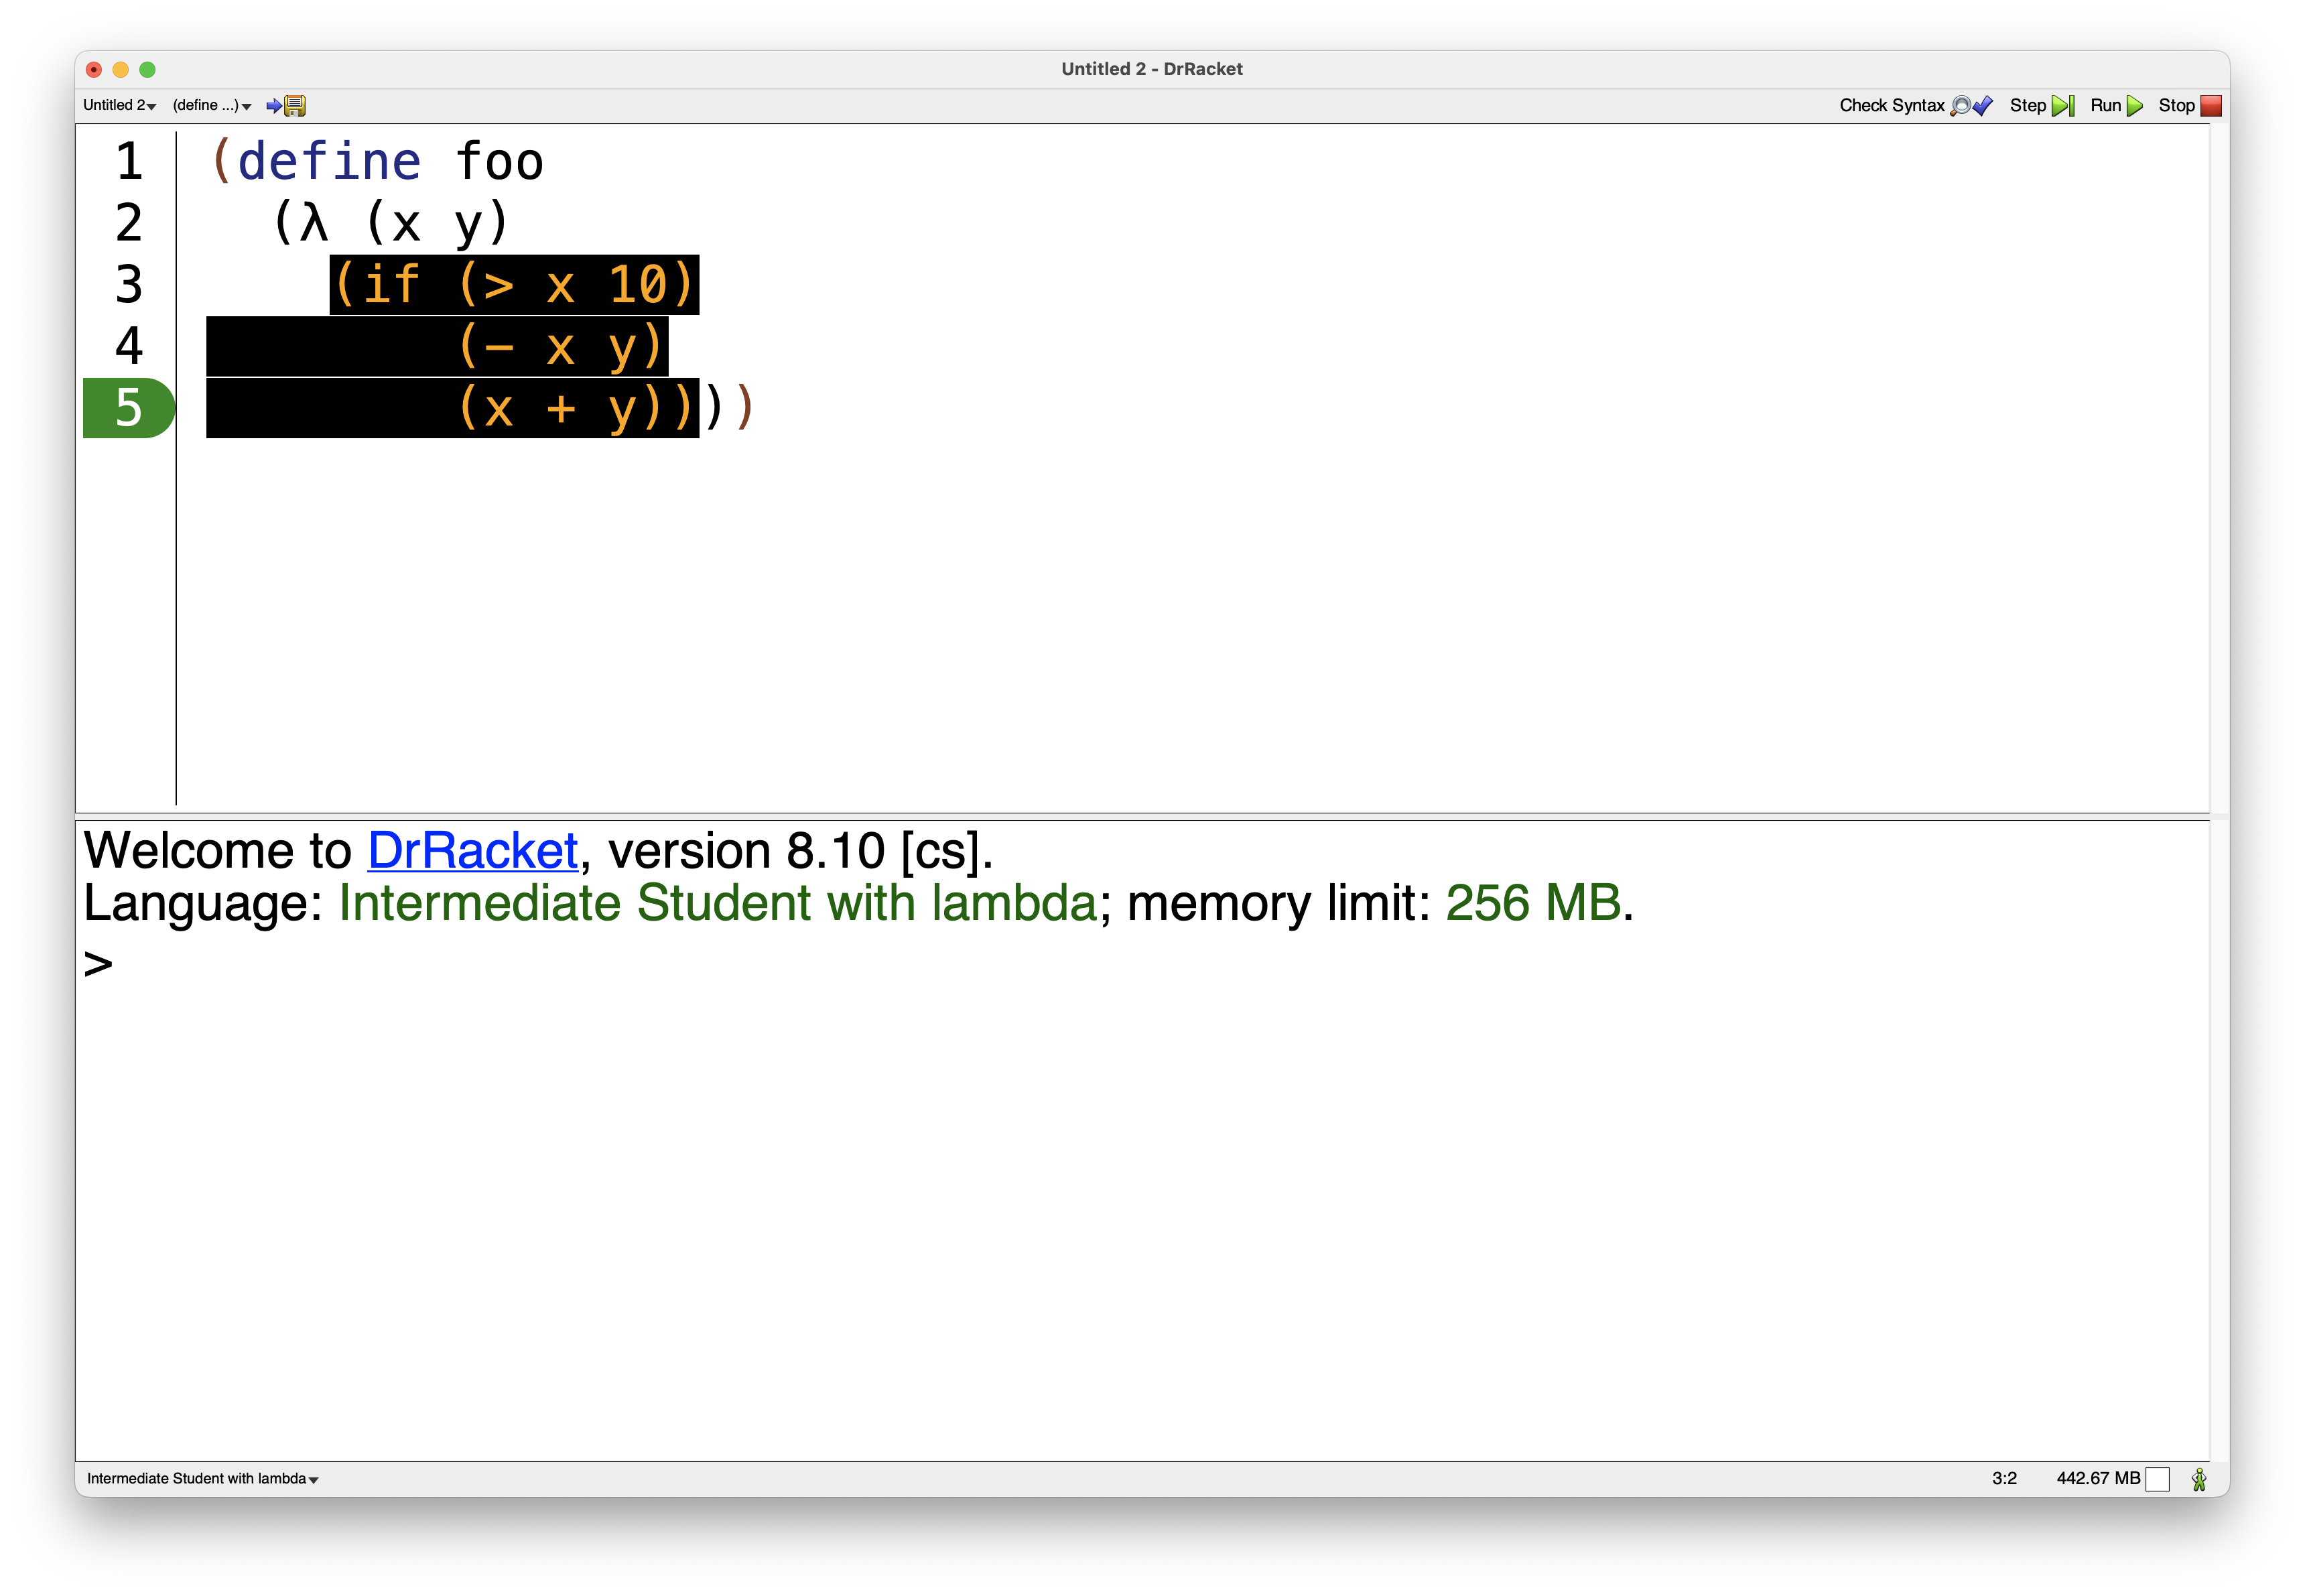The width and height of the screenshot is (2305, 1596).
Task: Click the λ symbol on line 2
Action: pos(314,223)
